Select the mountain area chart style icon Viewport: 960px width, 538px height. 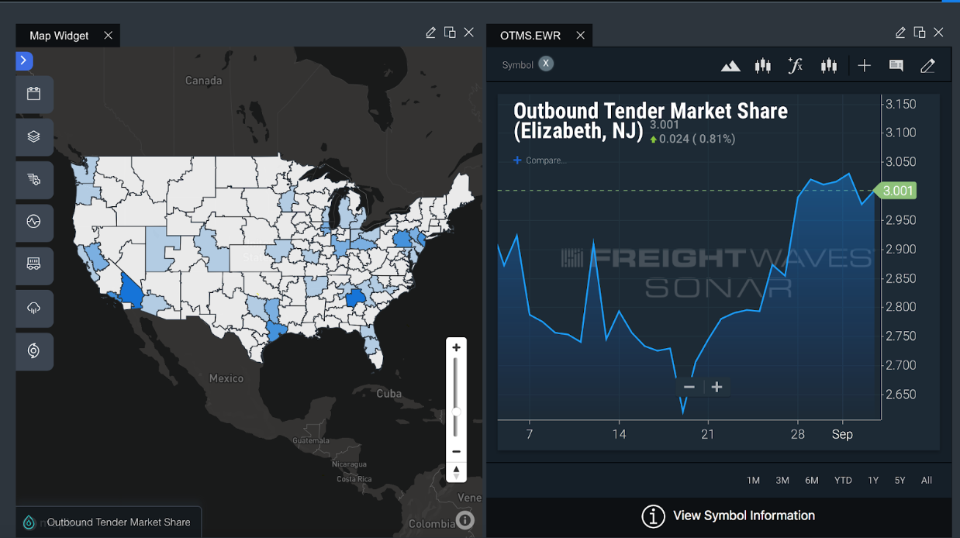point(730,67)
